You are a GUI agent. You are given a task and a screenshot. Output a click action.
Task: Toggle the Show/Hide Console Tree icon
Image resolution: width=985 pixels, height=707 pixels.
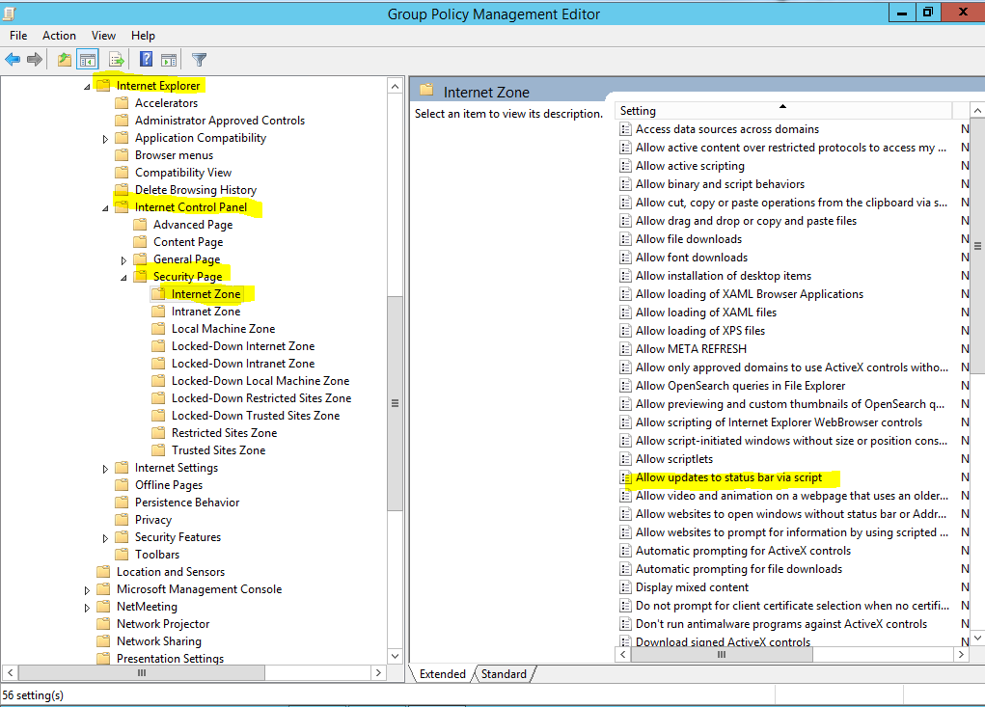[x=88, y=59]
